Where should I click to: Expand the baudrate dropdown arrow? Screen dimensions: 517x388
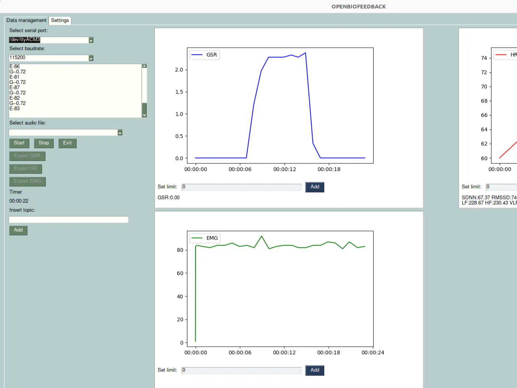(x=91, y=58)
